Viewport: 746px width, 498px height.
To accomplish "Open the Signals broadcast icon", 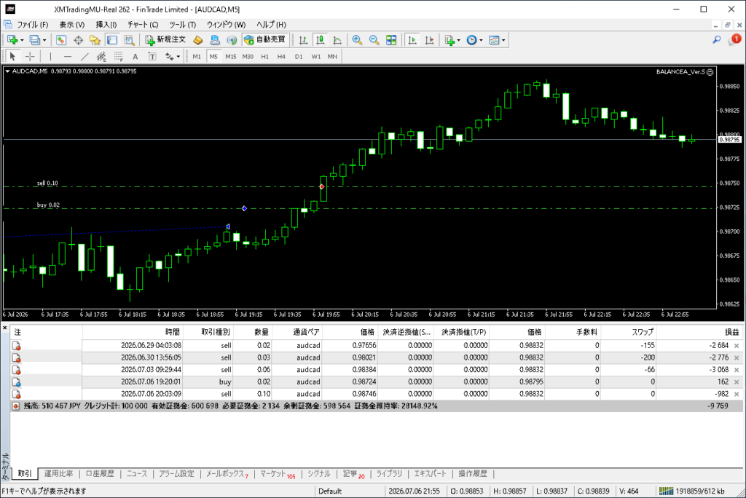I will (232, 40).
